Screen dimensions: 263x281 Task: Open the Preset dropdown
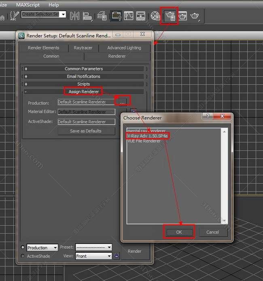pyautogui.click(x=93, y=247)
